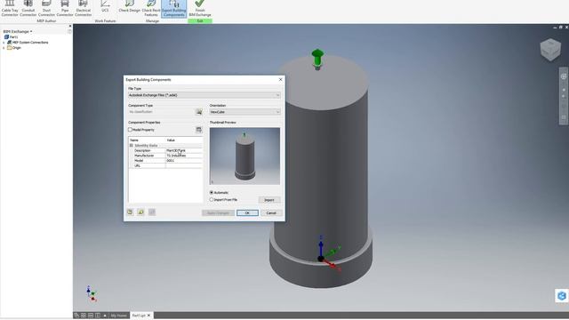Viewport: 569px width, 320px height.
Task: Edit the Model value field
Action: (x=184, y=160)
